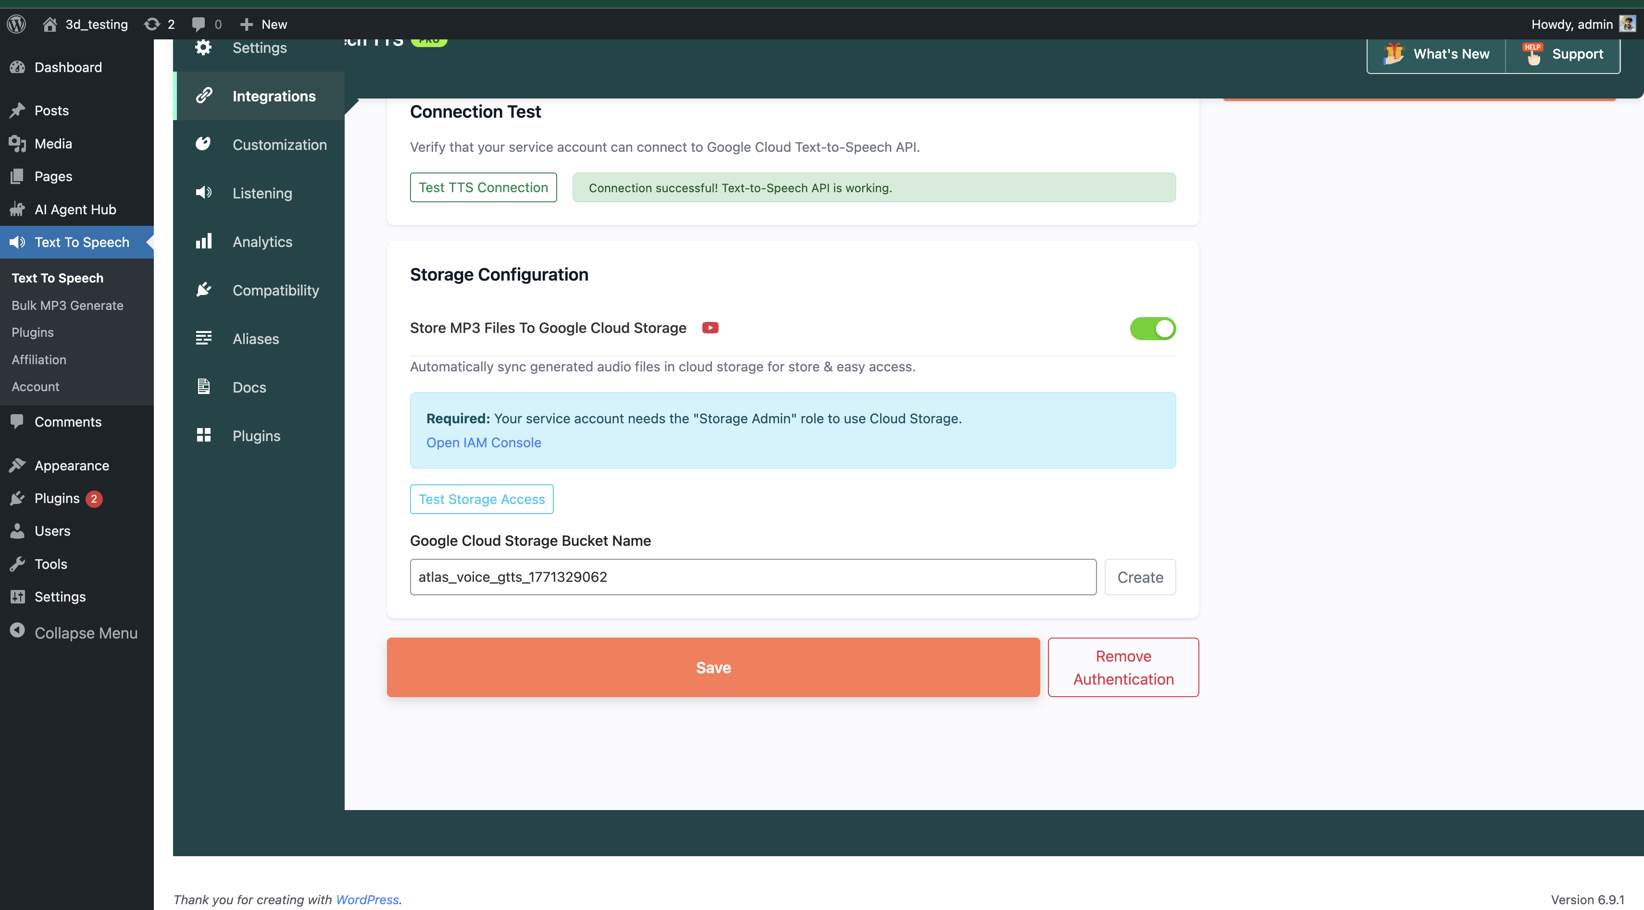The image size is (1644, 910).
Task: Open Docs using the document icon
Action: pyautogui.click(x=204, y=386)
